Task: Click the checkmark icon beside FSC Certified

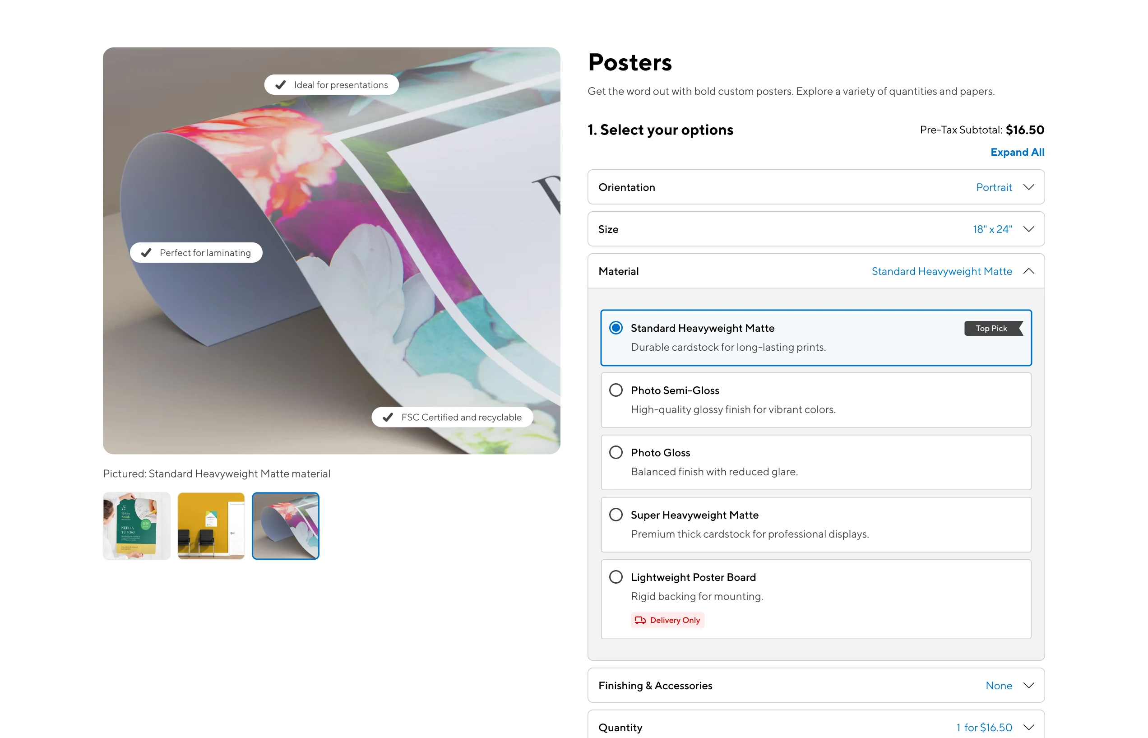Action: coord(388,418)
